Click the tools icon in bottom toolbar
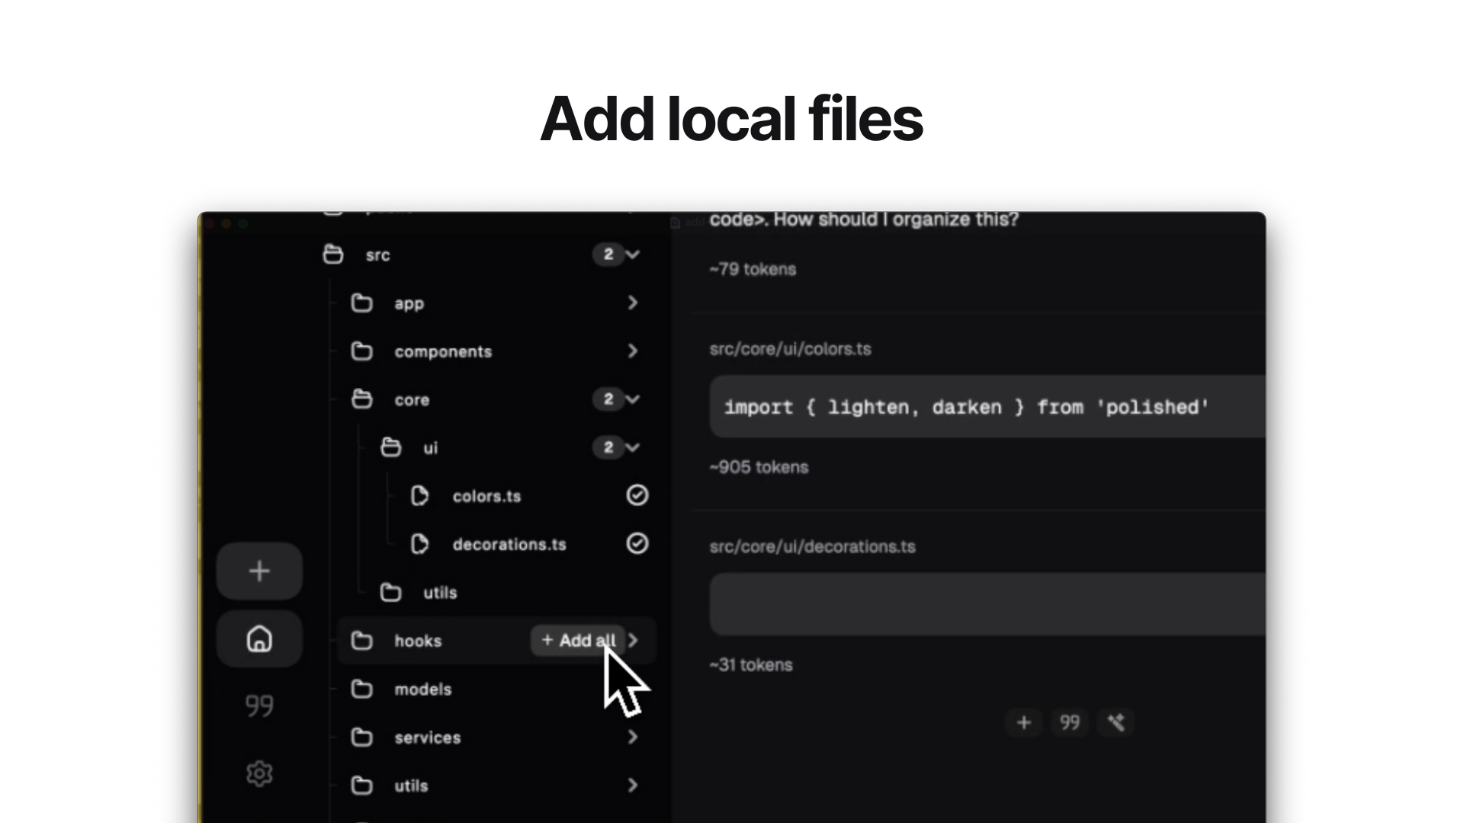 1116,722
